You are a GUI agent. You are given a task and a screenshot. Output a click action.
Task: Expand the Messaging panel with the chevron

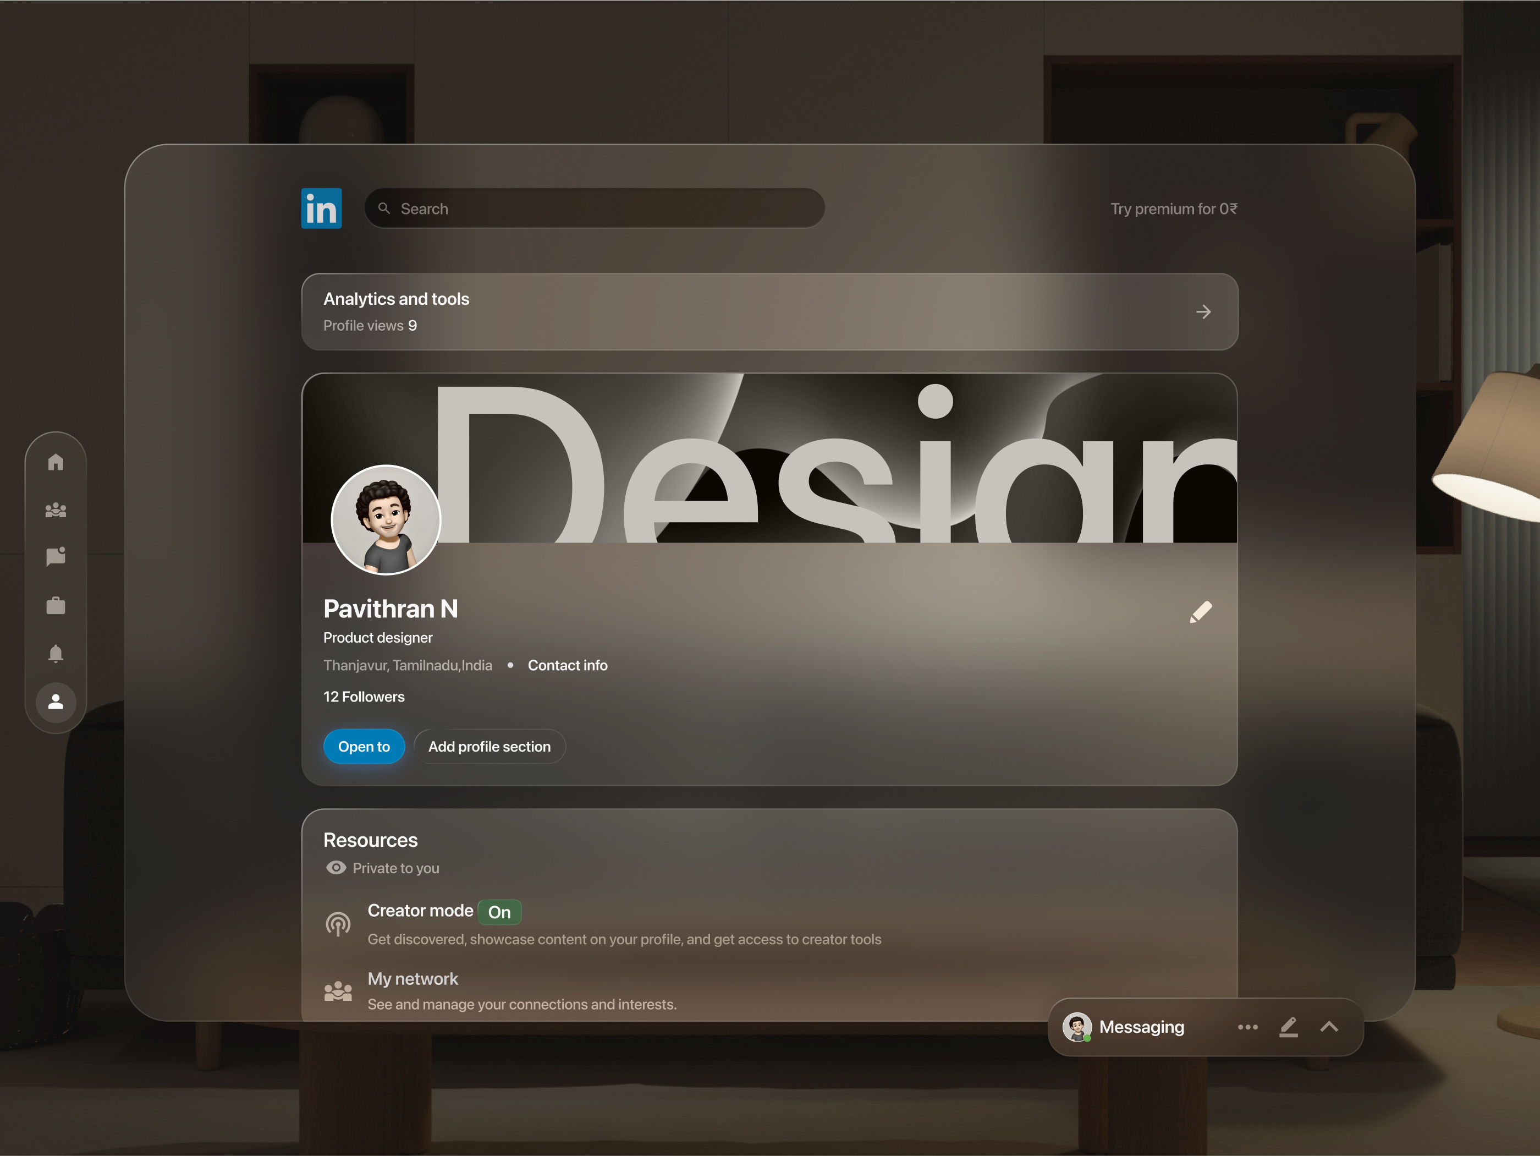pos(1329,1027)
